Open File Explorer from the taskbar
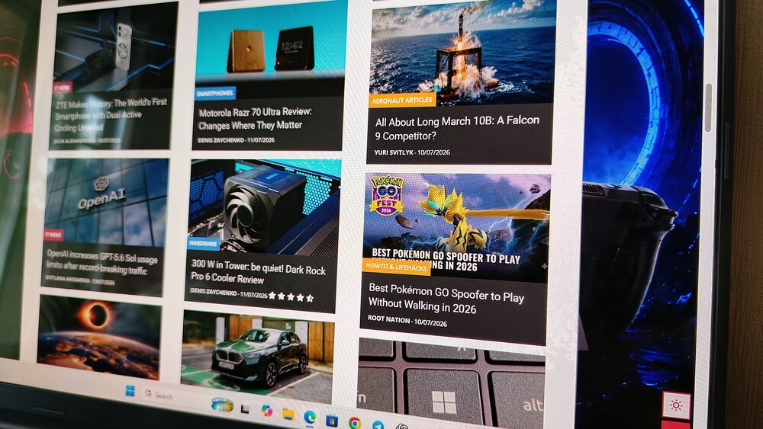Image resolution: width=763 pixels, height=429 pixels. click(288, 414)
